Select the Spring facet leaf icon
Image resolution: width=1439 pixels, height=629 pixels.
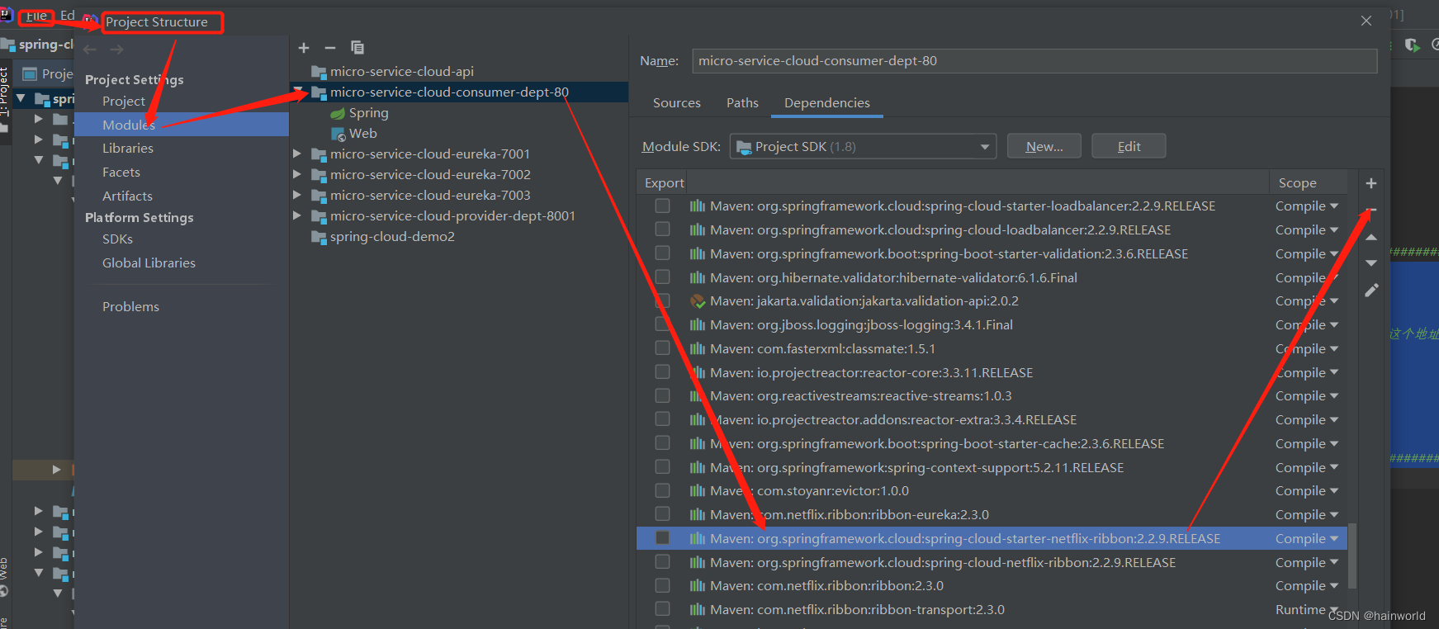(x=338, y=113)
